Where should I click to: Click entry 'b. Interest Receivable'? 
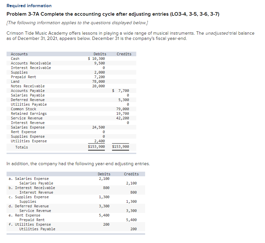(32, 188)
